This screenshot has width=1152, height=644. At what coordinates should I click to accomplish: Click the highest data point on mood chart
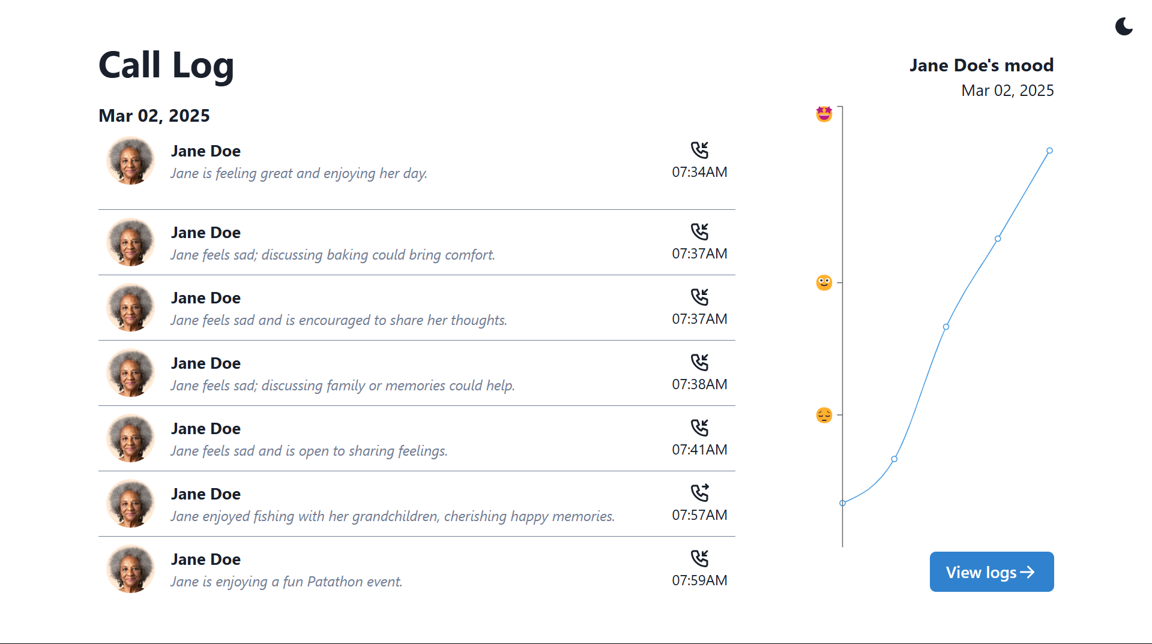(x=1049, y=151)
